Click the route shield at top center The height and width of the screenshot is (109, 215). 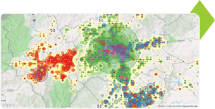pyautogui.click(x=101, y=20)
